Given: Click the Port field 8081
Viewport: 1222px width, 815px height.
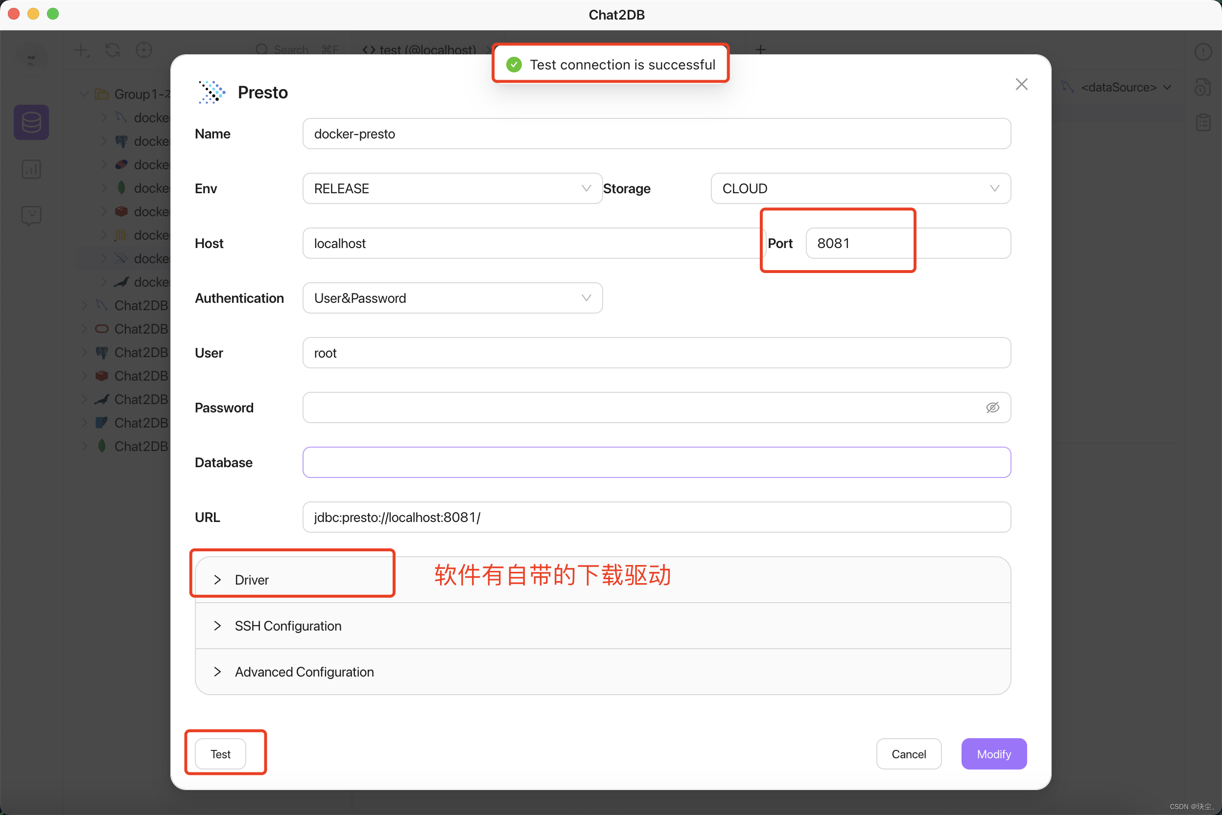Looking at the screenshot, I should click(908, 243).
